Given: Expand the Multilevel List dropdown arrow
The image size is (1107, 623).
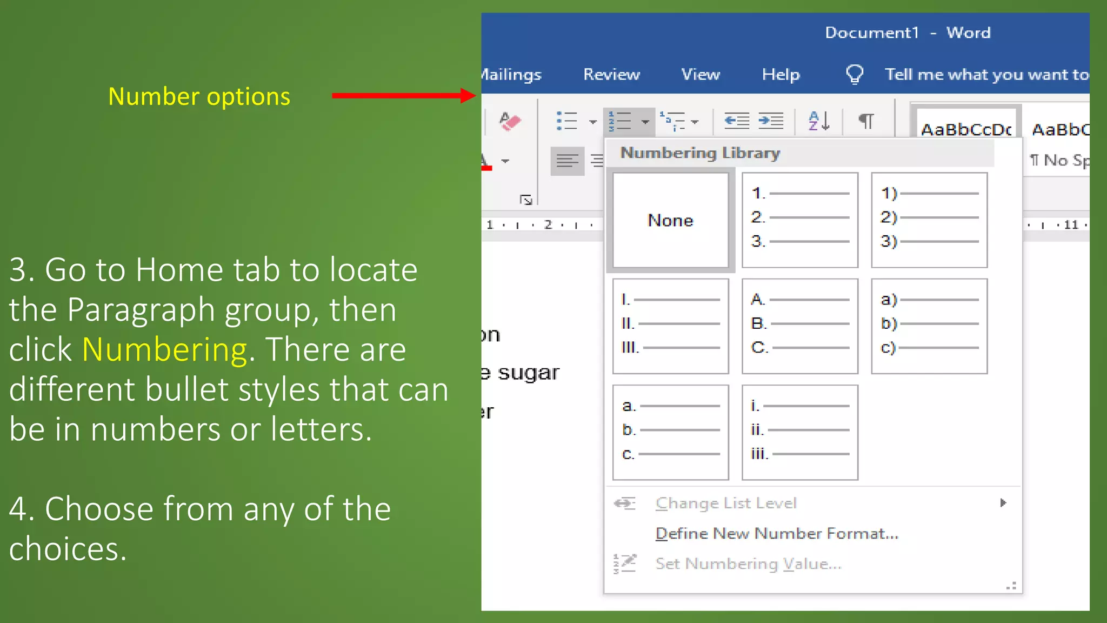Looking at the screenshot, I should pos(695,122).
